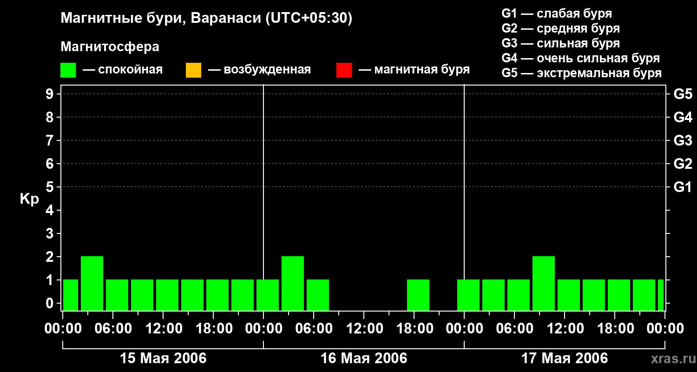Click the 'G4 — очень сильная буря' legend line
697x372 pixels.
click(580, 58)
